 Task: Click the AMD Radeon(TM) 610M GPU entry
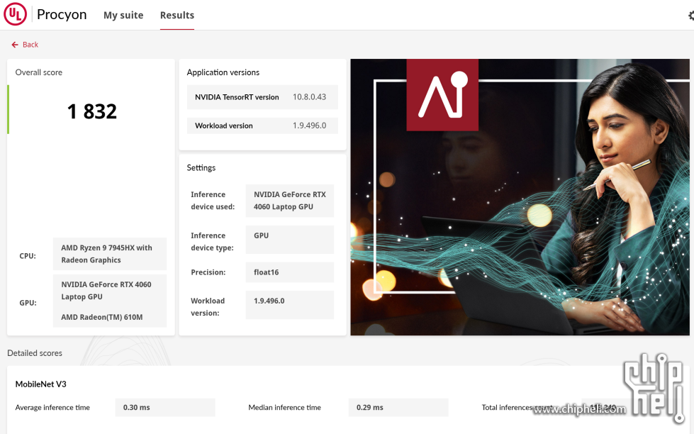point(102,317)
